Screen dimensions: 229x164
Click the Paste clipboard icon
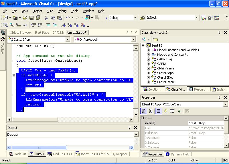tap(60, 18)
